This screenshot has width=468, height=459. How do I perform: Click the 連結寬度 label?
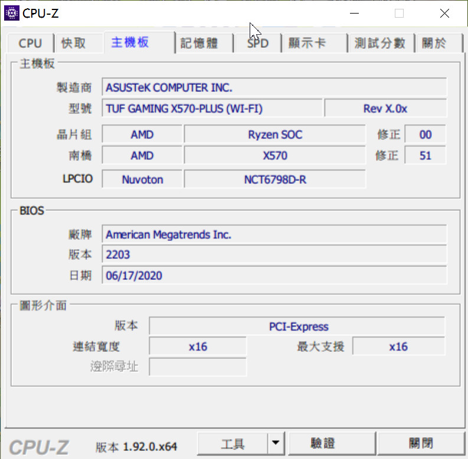96,346
